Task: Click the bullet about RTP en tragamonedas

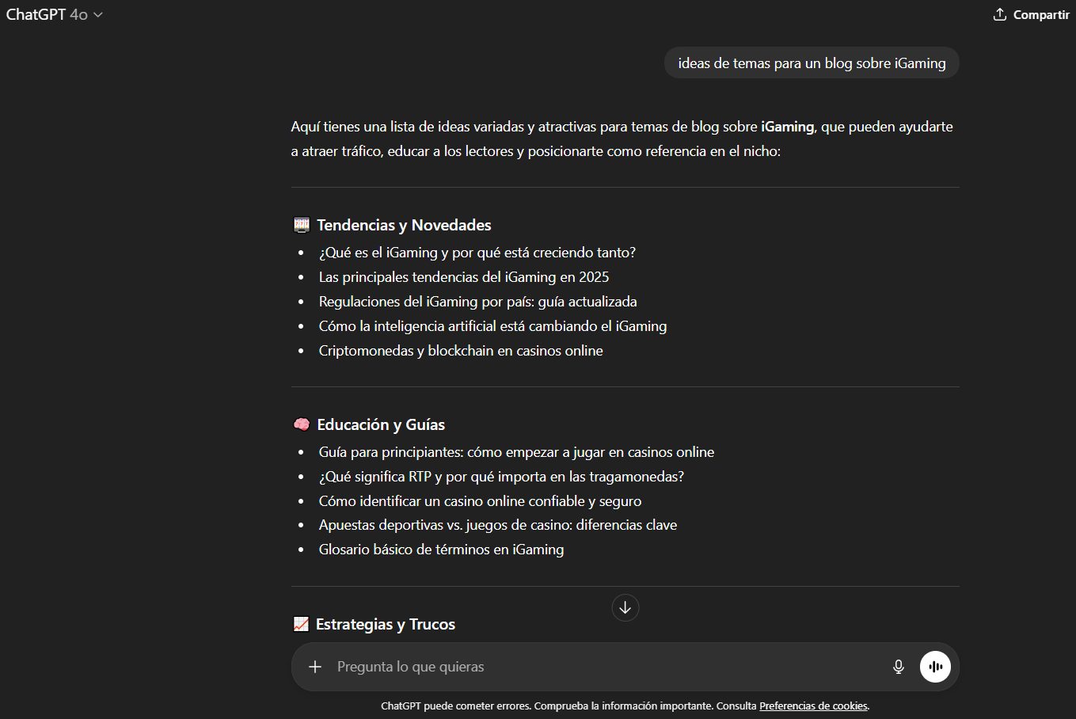Action: point(501,476)
